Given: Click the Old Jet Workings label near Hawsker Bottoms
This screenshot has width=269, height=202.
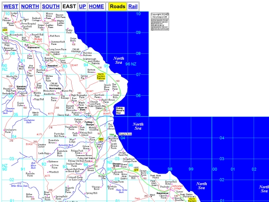Looking at the screenshot, I should 76,50.
